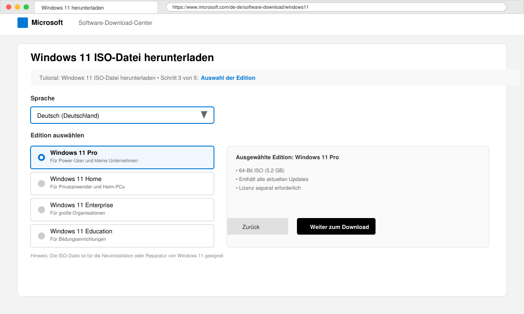Open the Auswahl der Edition link
The height and width of the screenshot is (314, 524).
coord(228,78)
